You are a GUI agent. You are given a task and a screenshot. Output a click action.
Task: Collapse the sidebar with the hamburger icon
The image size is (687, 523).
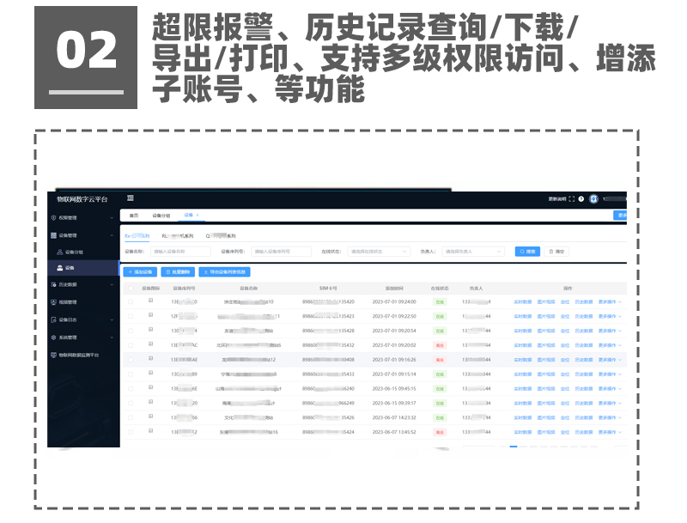[131, 198]
